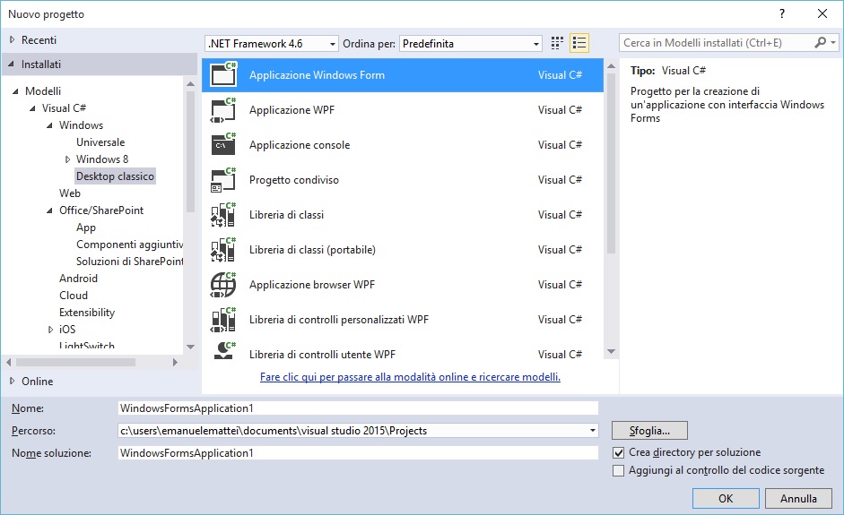
Task: Close the Nuovo progetto dialog
Action: click(x=822, y=14)
